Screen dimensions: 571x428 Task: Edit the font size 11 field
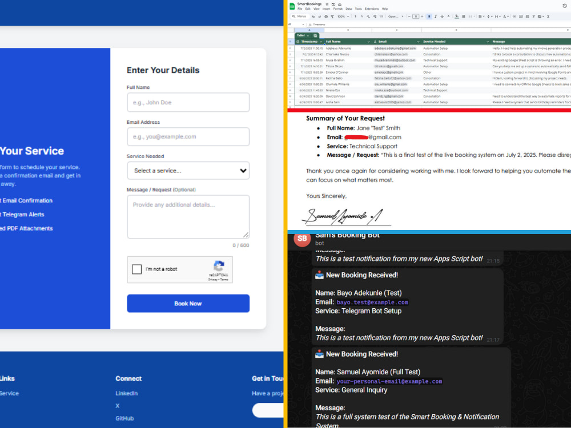click(x=416, y=17)
